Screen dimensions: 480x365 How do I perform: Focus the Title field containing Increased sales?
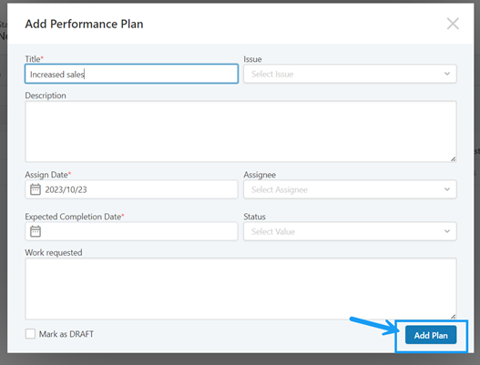[131, 74]
